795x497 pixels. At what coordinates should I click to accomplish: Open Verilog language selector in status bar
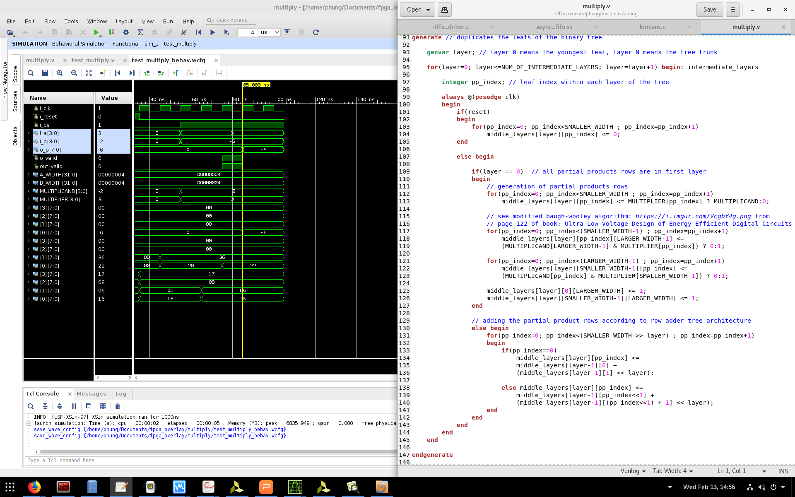(x=633, y=471)
